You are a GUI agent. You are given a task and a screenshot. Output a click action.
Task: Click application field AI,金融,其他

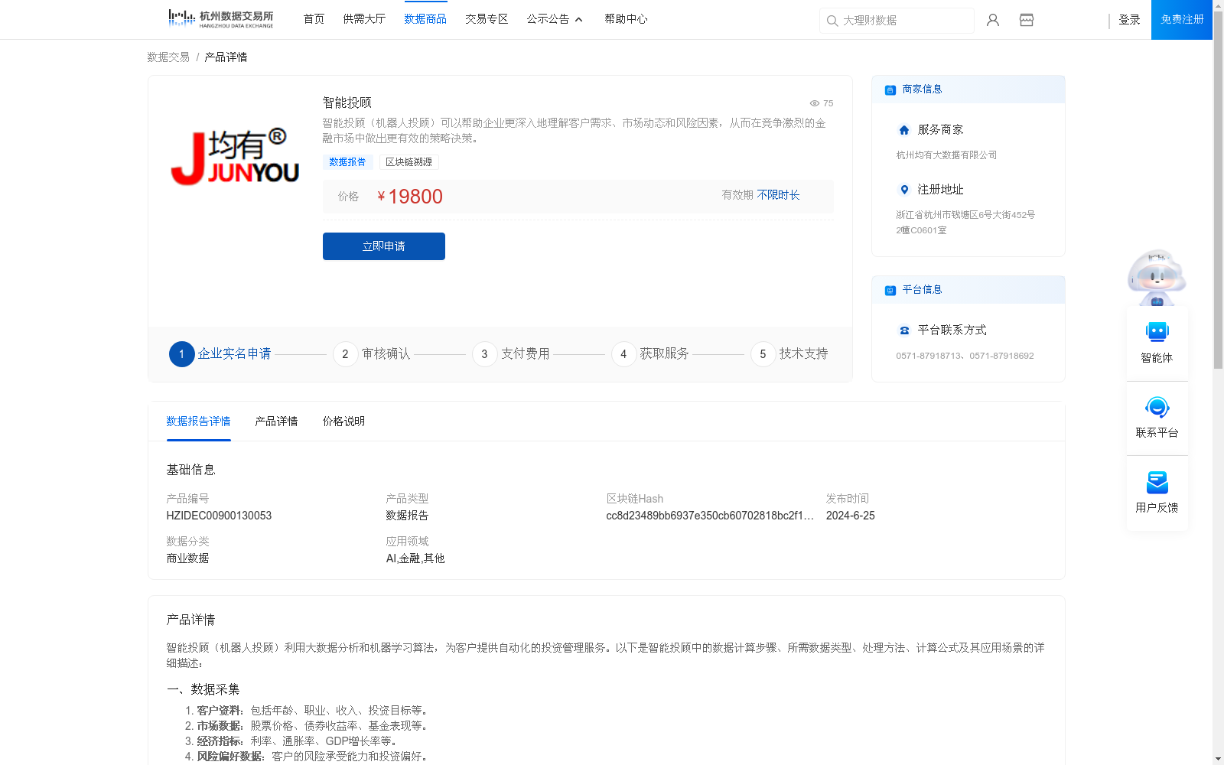pos(415,558)
